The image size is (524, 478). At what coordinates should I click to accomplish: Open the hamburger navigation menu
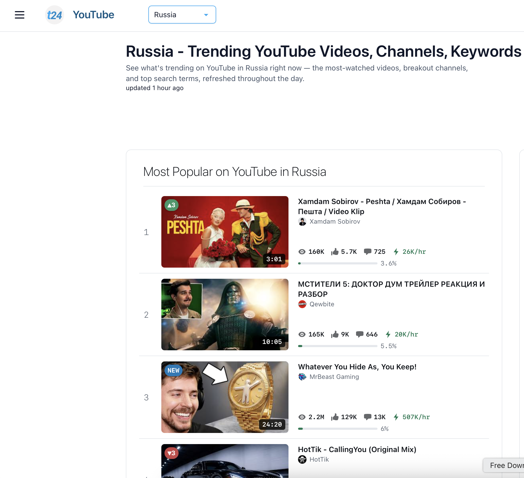pos(20,15)
